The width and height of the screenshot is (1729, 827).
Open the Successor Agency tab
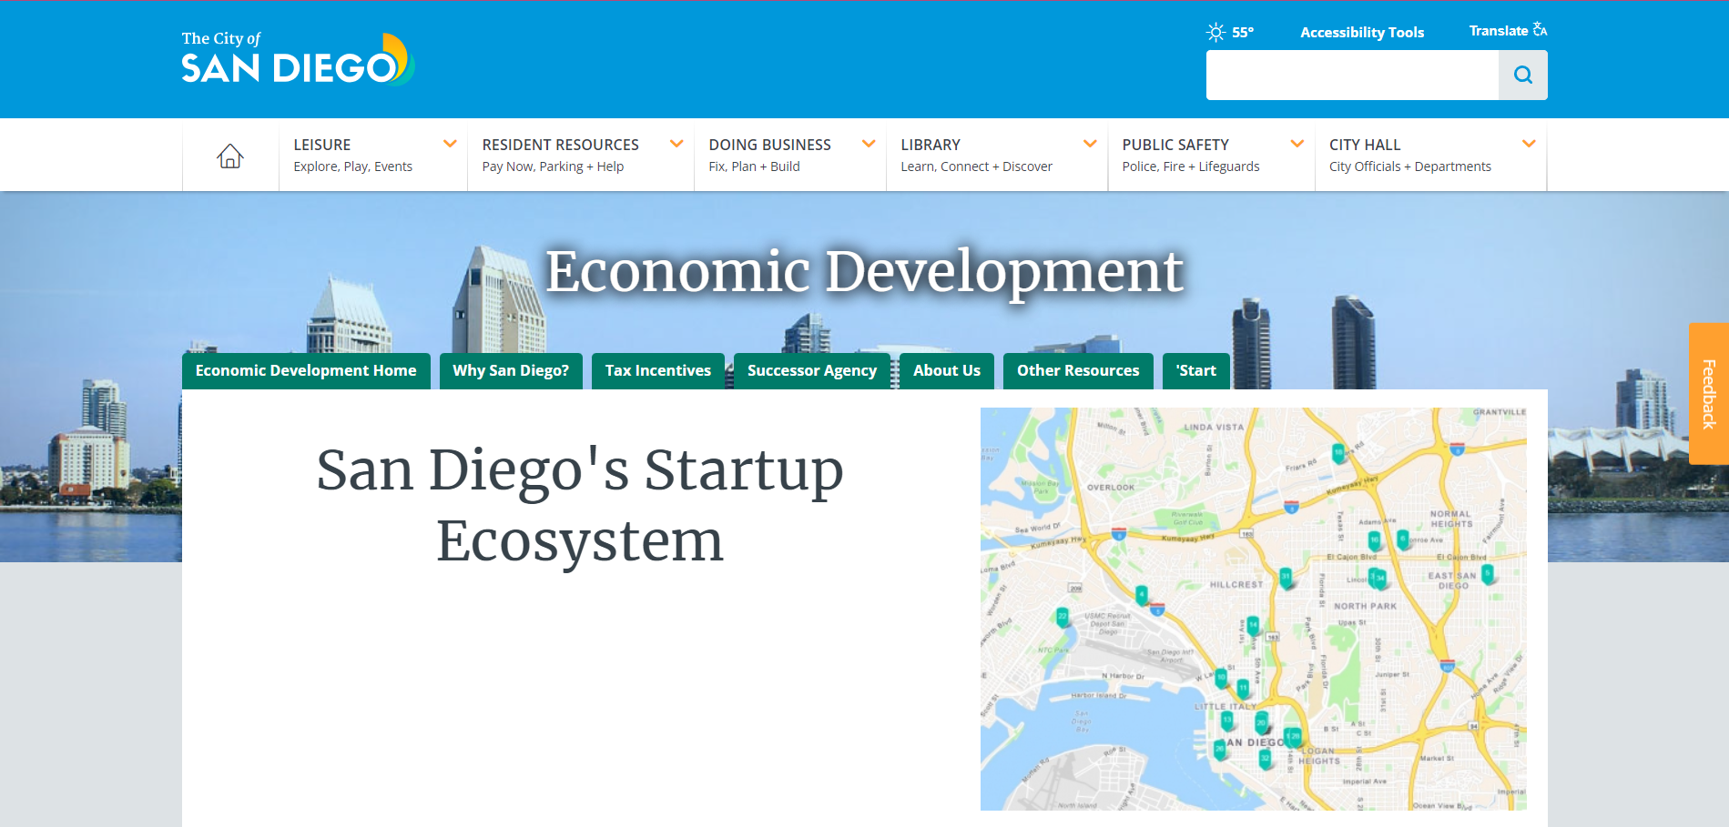[x=811, y=371]
